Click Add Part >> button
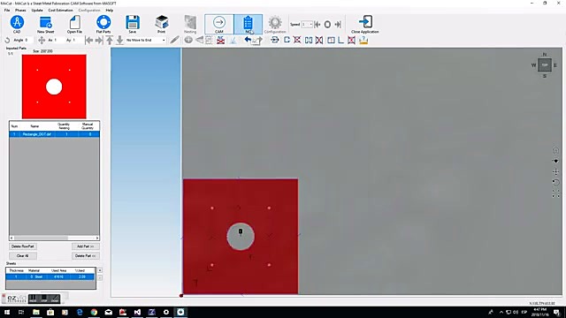 click(85, 246)
